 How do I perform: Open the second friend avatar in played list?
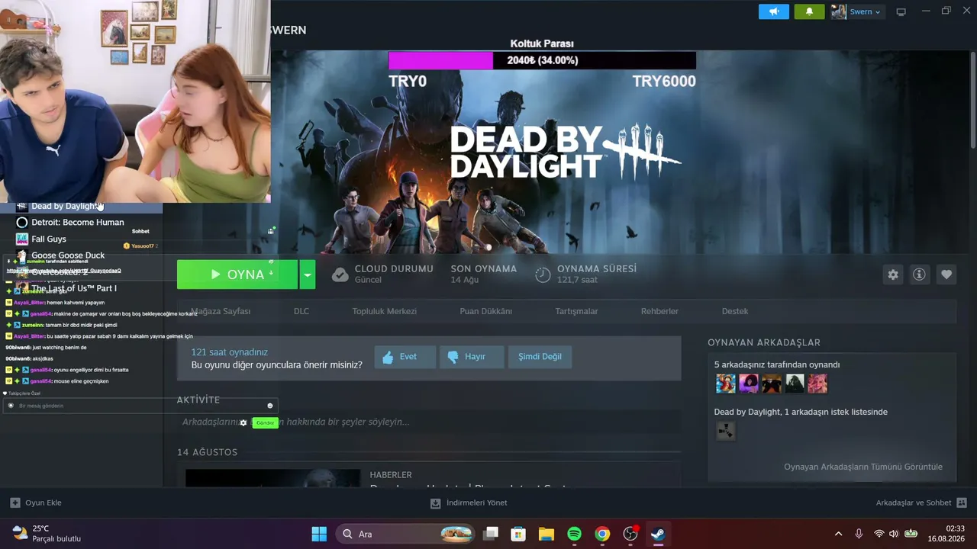[749, 384]
